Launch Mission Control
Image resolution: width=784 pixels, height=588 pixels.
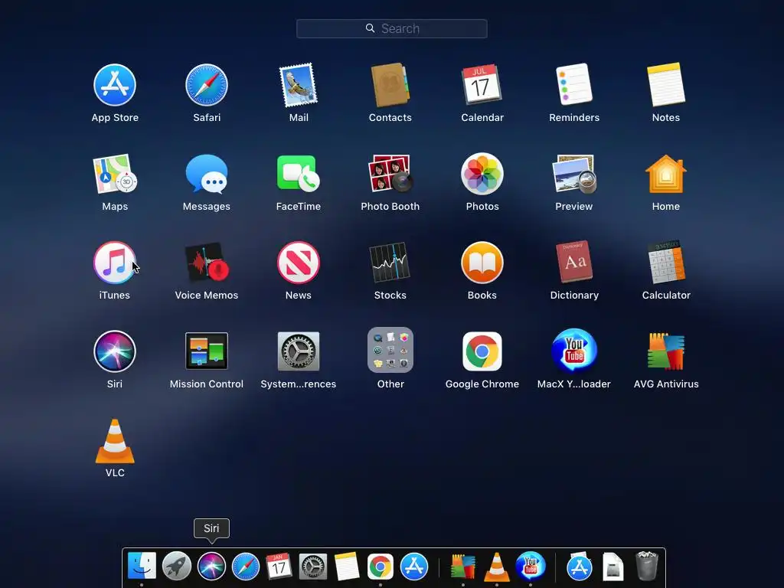[207, 351]
